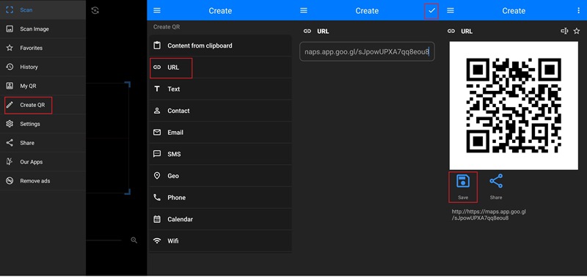Select Scan Image in the side menu
The image size is (587, 277).
(43, 29)
